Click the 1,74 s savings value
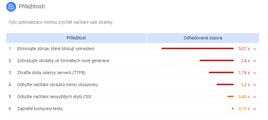Screen dimensions: 268x120 coord(244,73)
